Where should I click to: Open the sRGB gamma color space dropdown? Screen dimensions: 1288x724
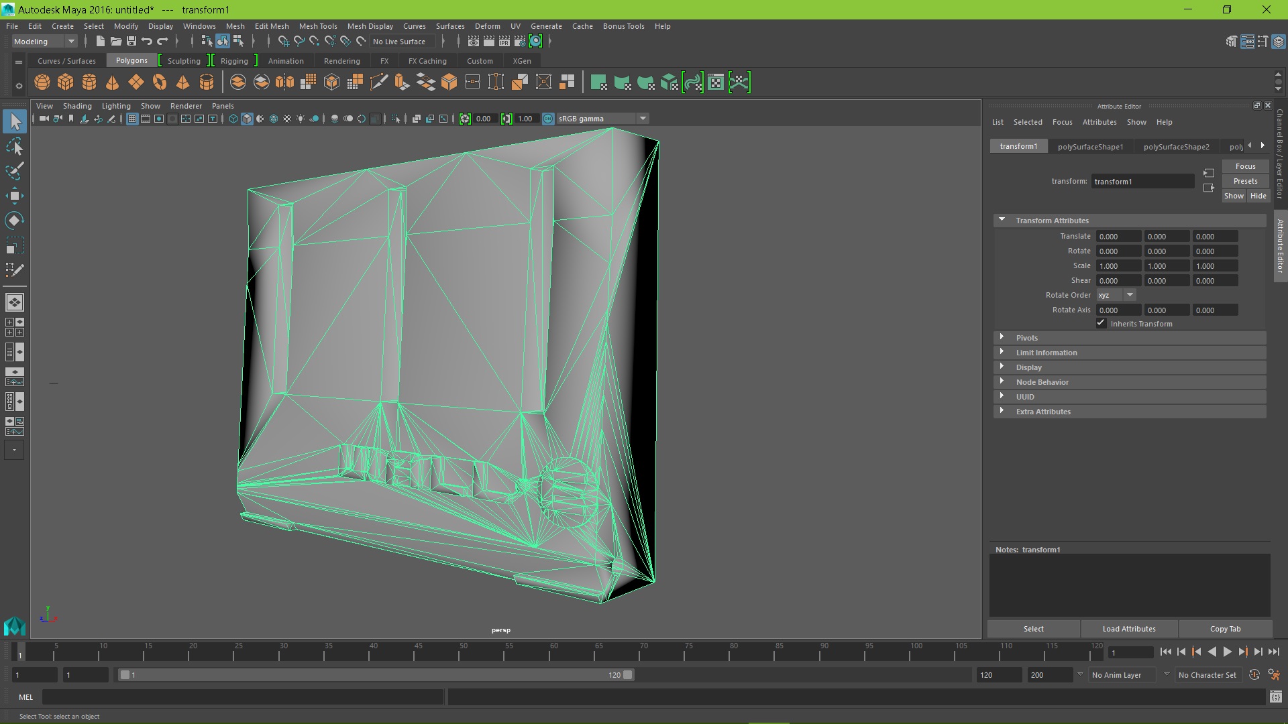coord(642,119)
